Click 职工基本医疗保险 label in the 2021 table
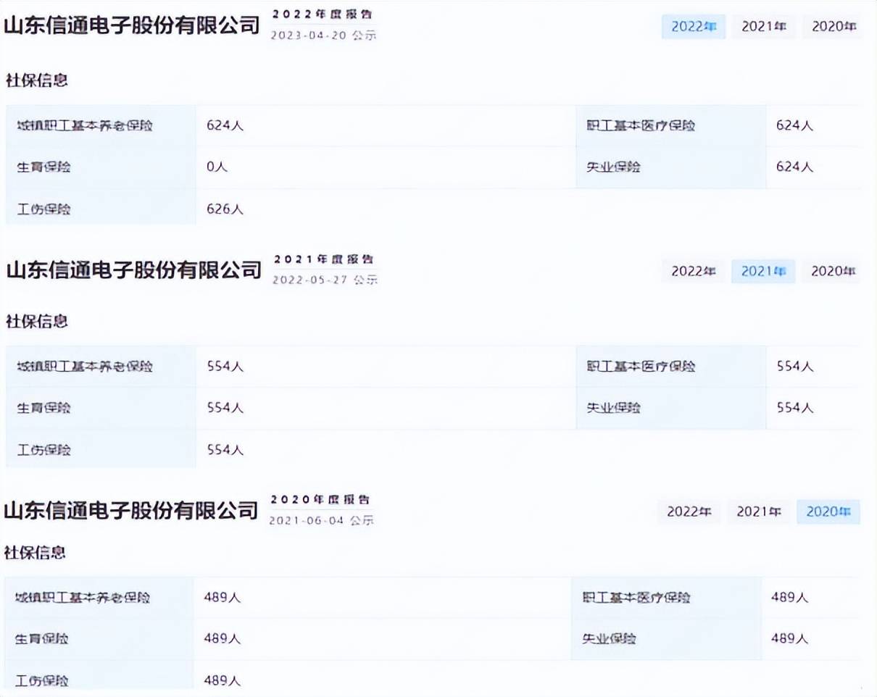Viewport: 877px width, 697px height. 641,367
